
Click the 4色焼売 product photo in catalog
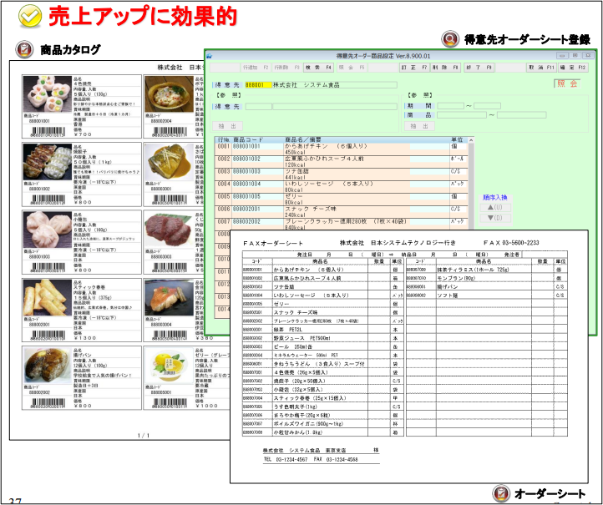coord(48,94)
